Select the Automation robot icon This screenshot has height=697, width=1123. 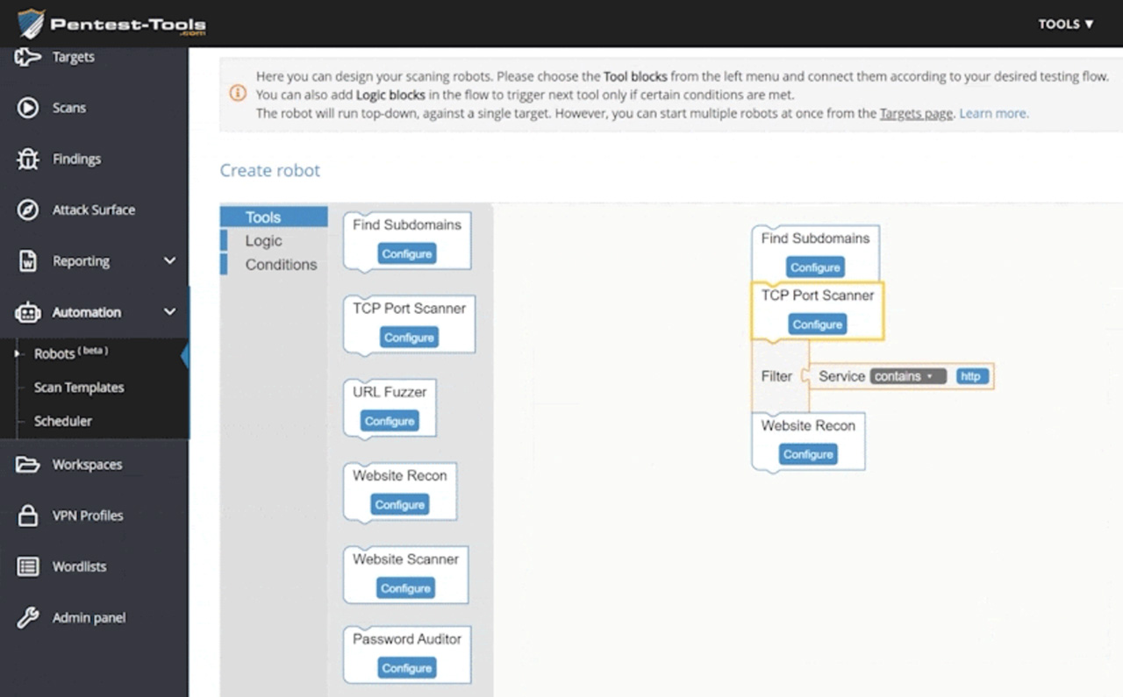pyautogui.click(x=28, y=312)
